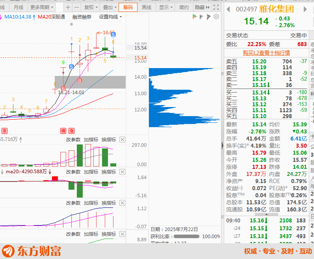Toggle the 深股通 indicator label
The image size is (314, 259).
point(58,17)
